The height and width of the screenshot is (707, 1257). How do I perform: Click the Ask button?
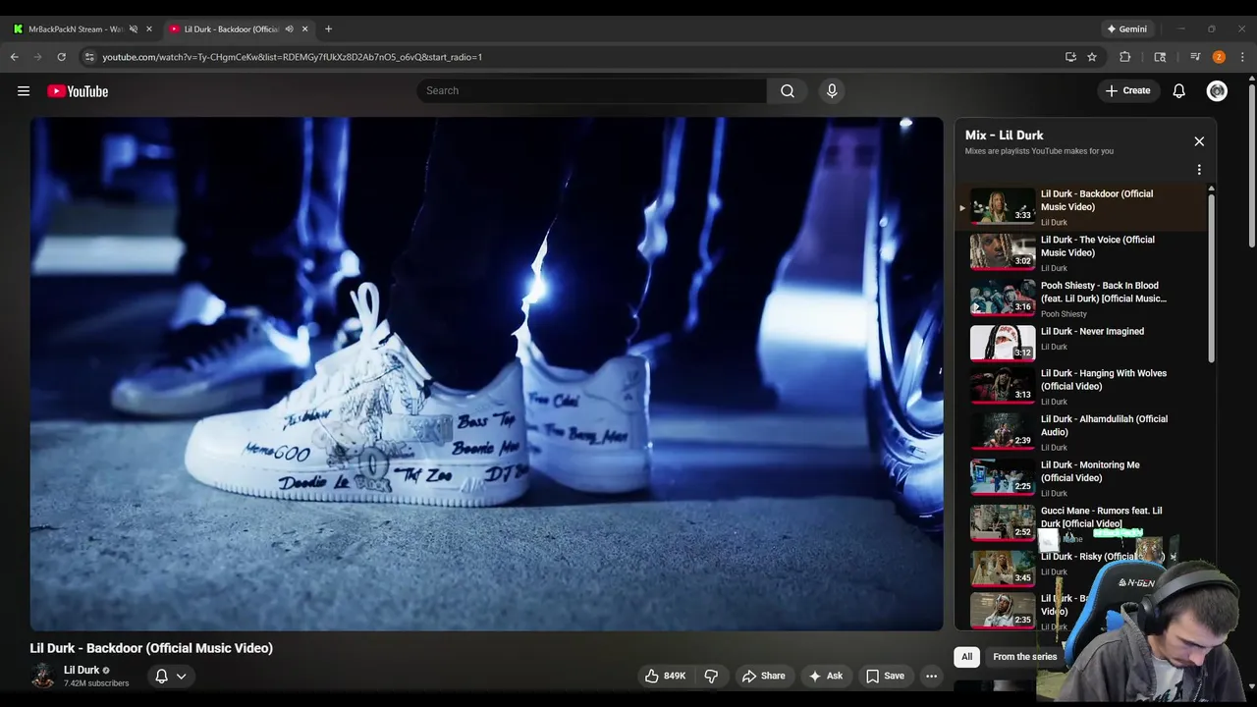pyautogui.click(x=825, y=676)
